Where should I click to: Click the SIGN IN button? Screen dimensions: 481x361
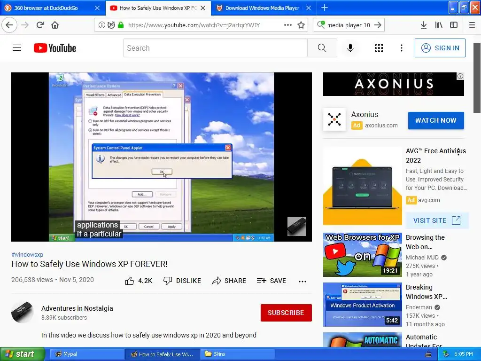[x=440, y=48]
